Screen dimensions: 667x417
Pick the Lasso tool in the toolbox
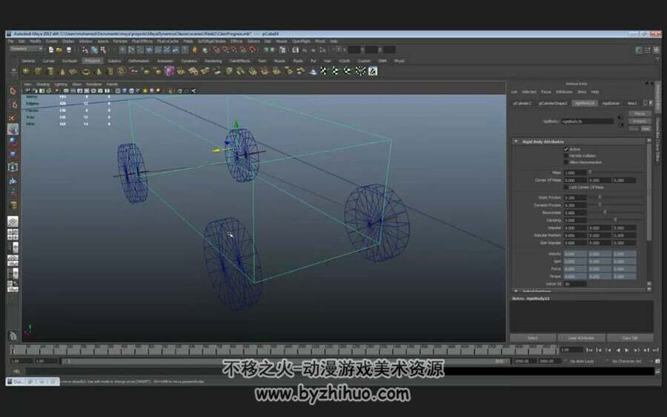[13, 104]
